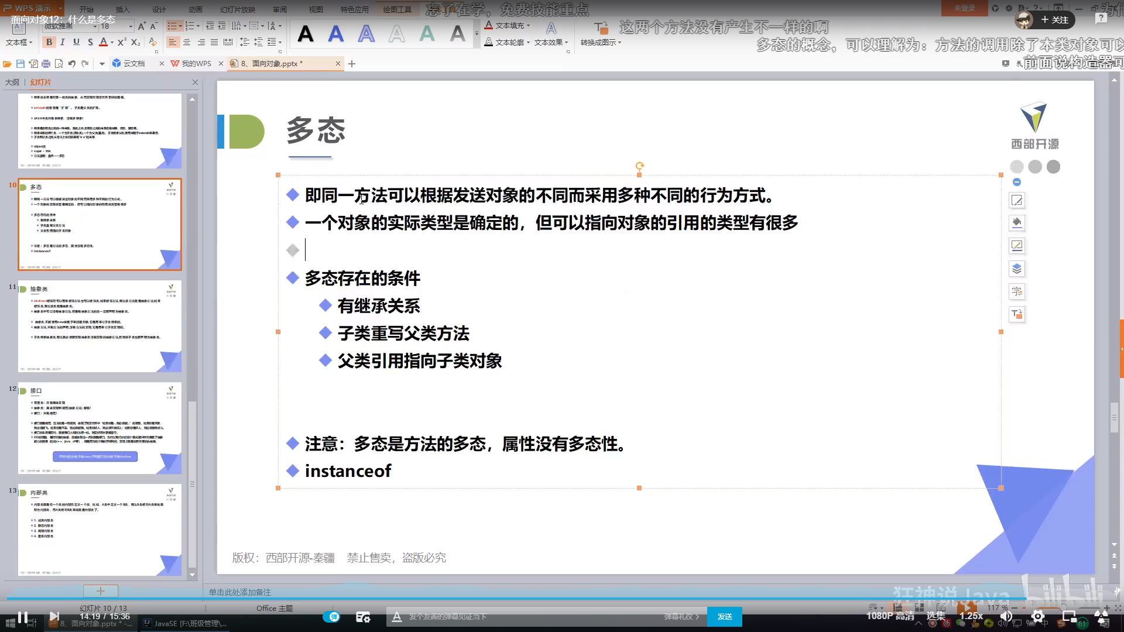Viewport: 1124px width, 632px height.
Task: Click the superscript X² icon
Action: pos(122,42)
